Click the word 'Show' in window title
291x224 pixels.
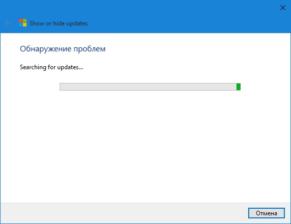[x=37, y=23]
